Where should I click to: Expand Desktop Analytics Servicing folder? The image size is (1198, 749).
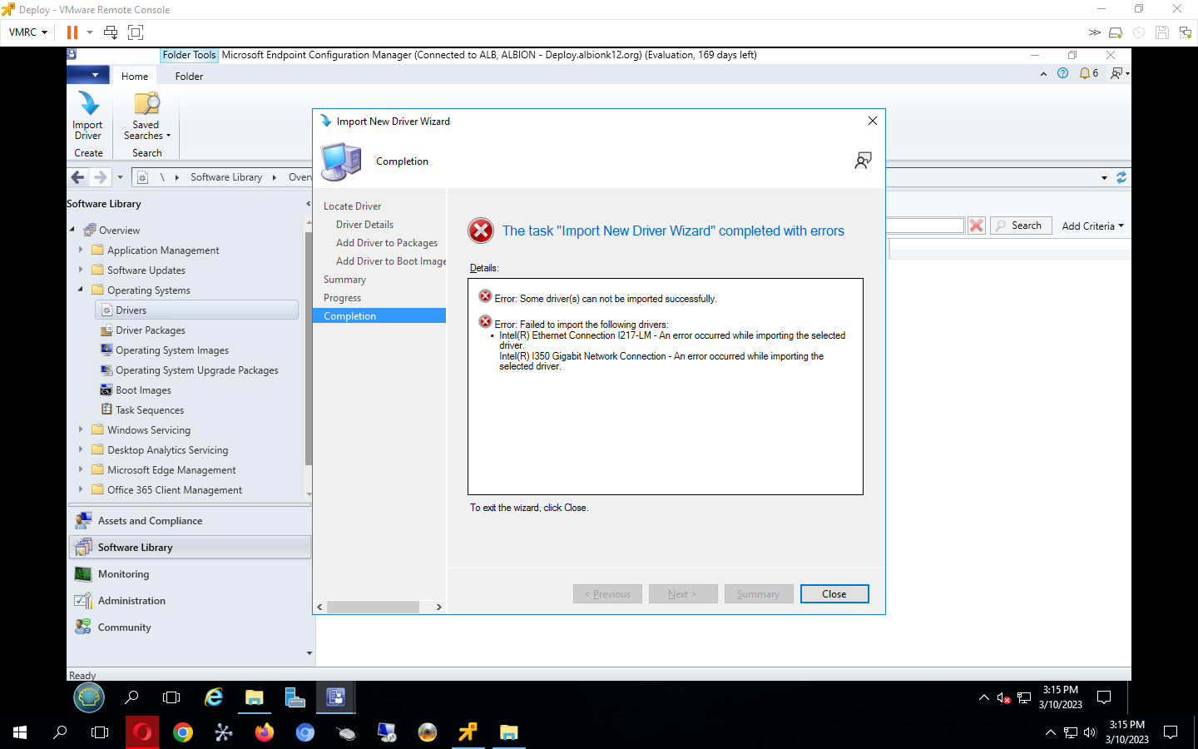[81, 449]
